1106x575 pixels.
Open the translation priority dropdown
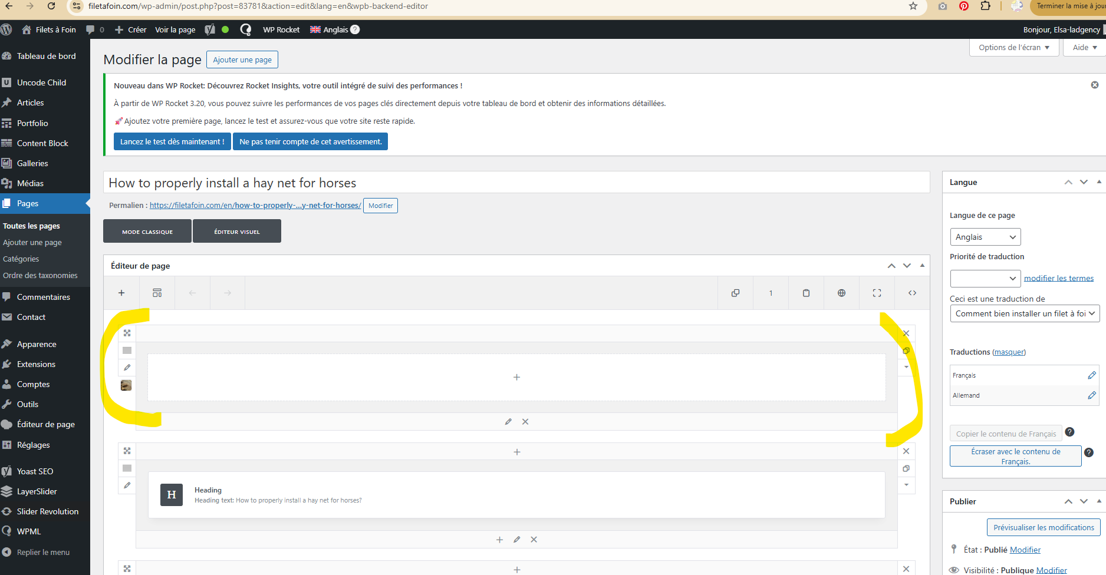(985, 278)
